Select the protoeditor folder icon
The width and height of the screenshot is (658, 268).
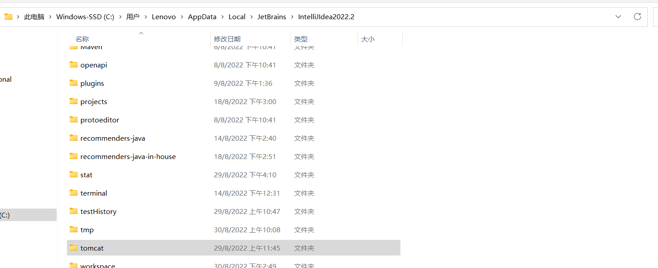pyautogui.click(x=74, y=119)
